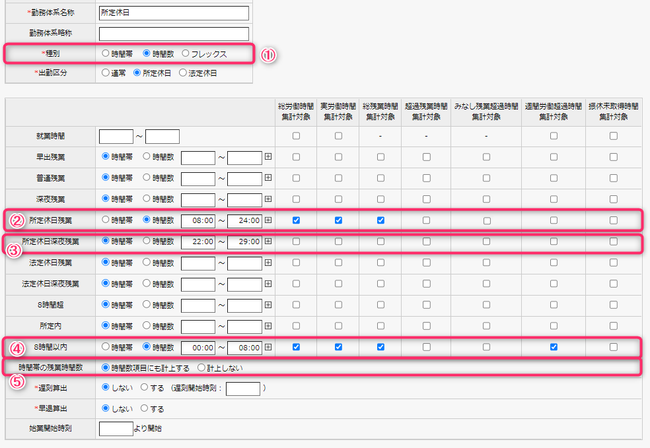The width and height of the screenshot is (650, 448).
Task: Click the 勤務体系略称 input field
Action: (x=174, y=34)
